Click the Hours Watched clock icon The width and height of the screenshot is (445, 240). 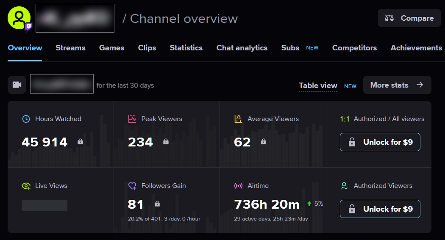click(x=26, y=119)
